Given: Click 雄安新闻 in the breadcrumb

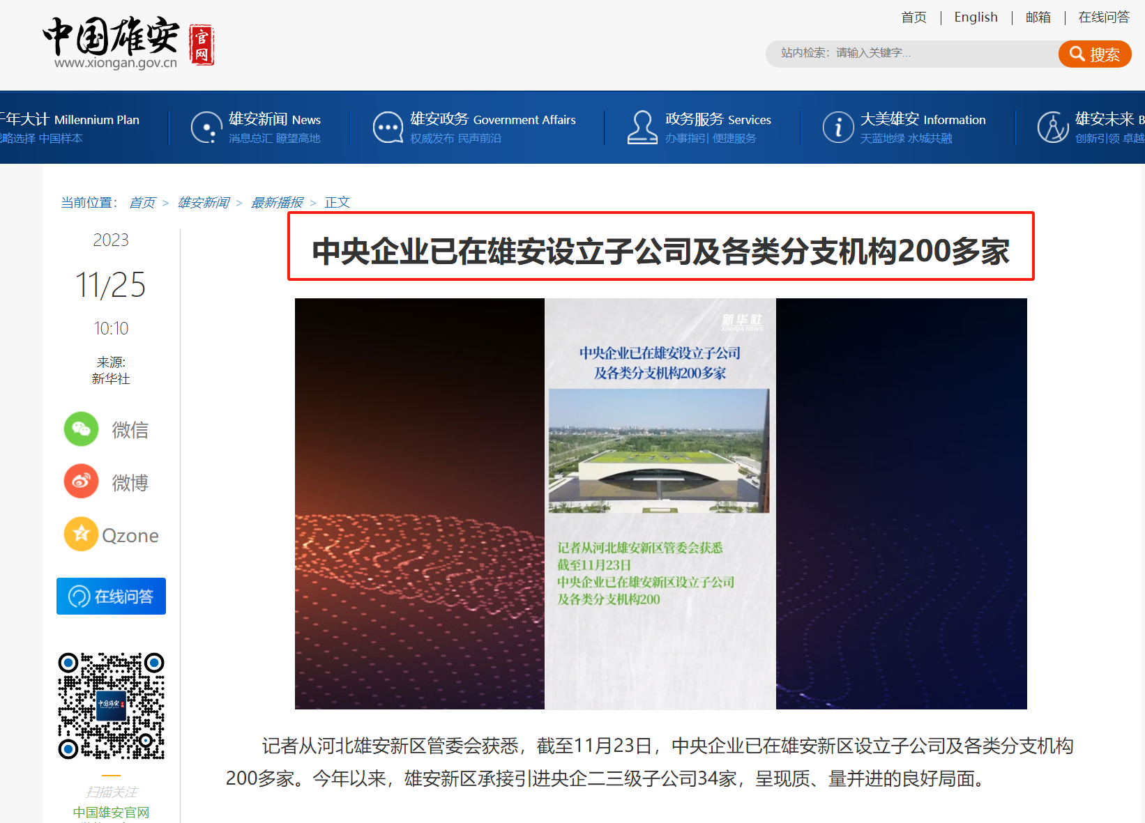Looking at the screenshot, I should pyautogui.click(x=203, y=203).
